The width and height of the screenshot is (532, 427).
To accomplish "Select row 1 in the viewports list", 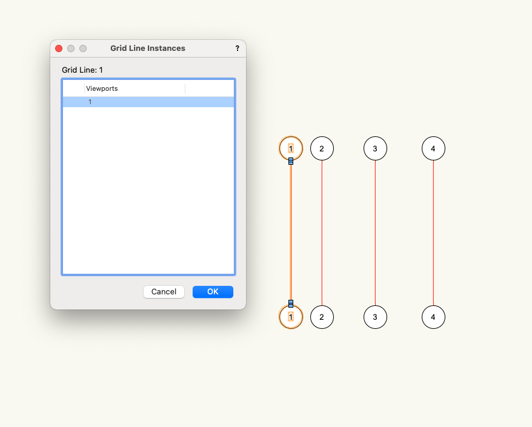I will pos(148,102).
